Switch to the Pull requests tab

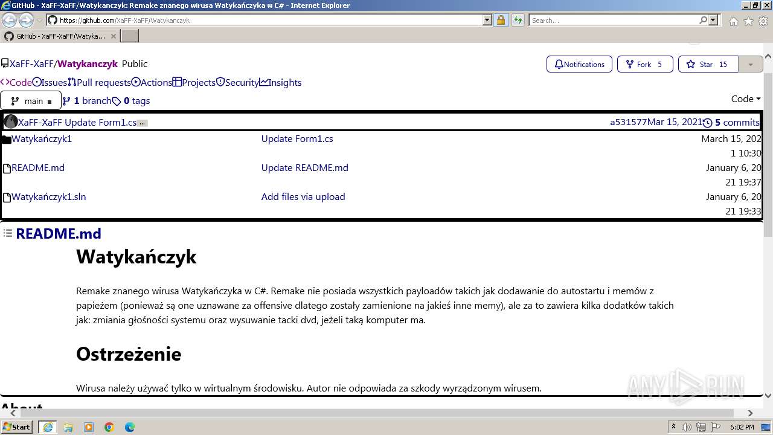pyautogui.click(x=99, y=82)
